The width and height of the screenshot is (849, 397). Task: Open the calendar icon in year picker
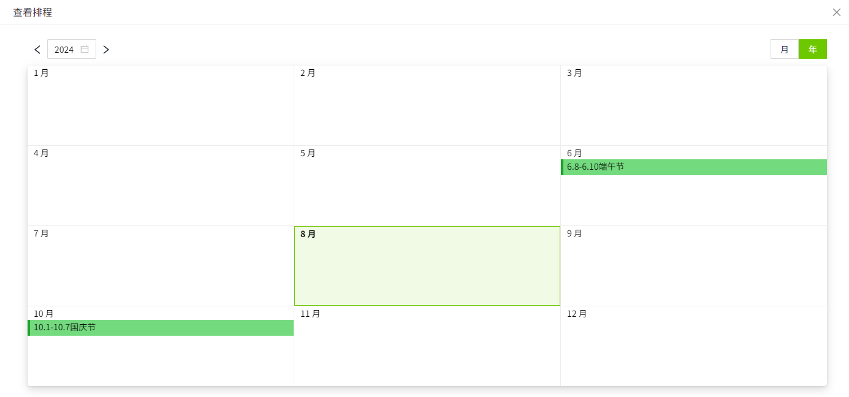[85, 49]
